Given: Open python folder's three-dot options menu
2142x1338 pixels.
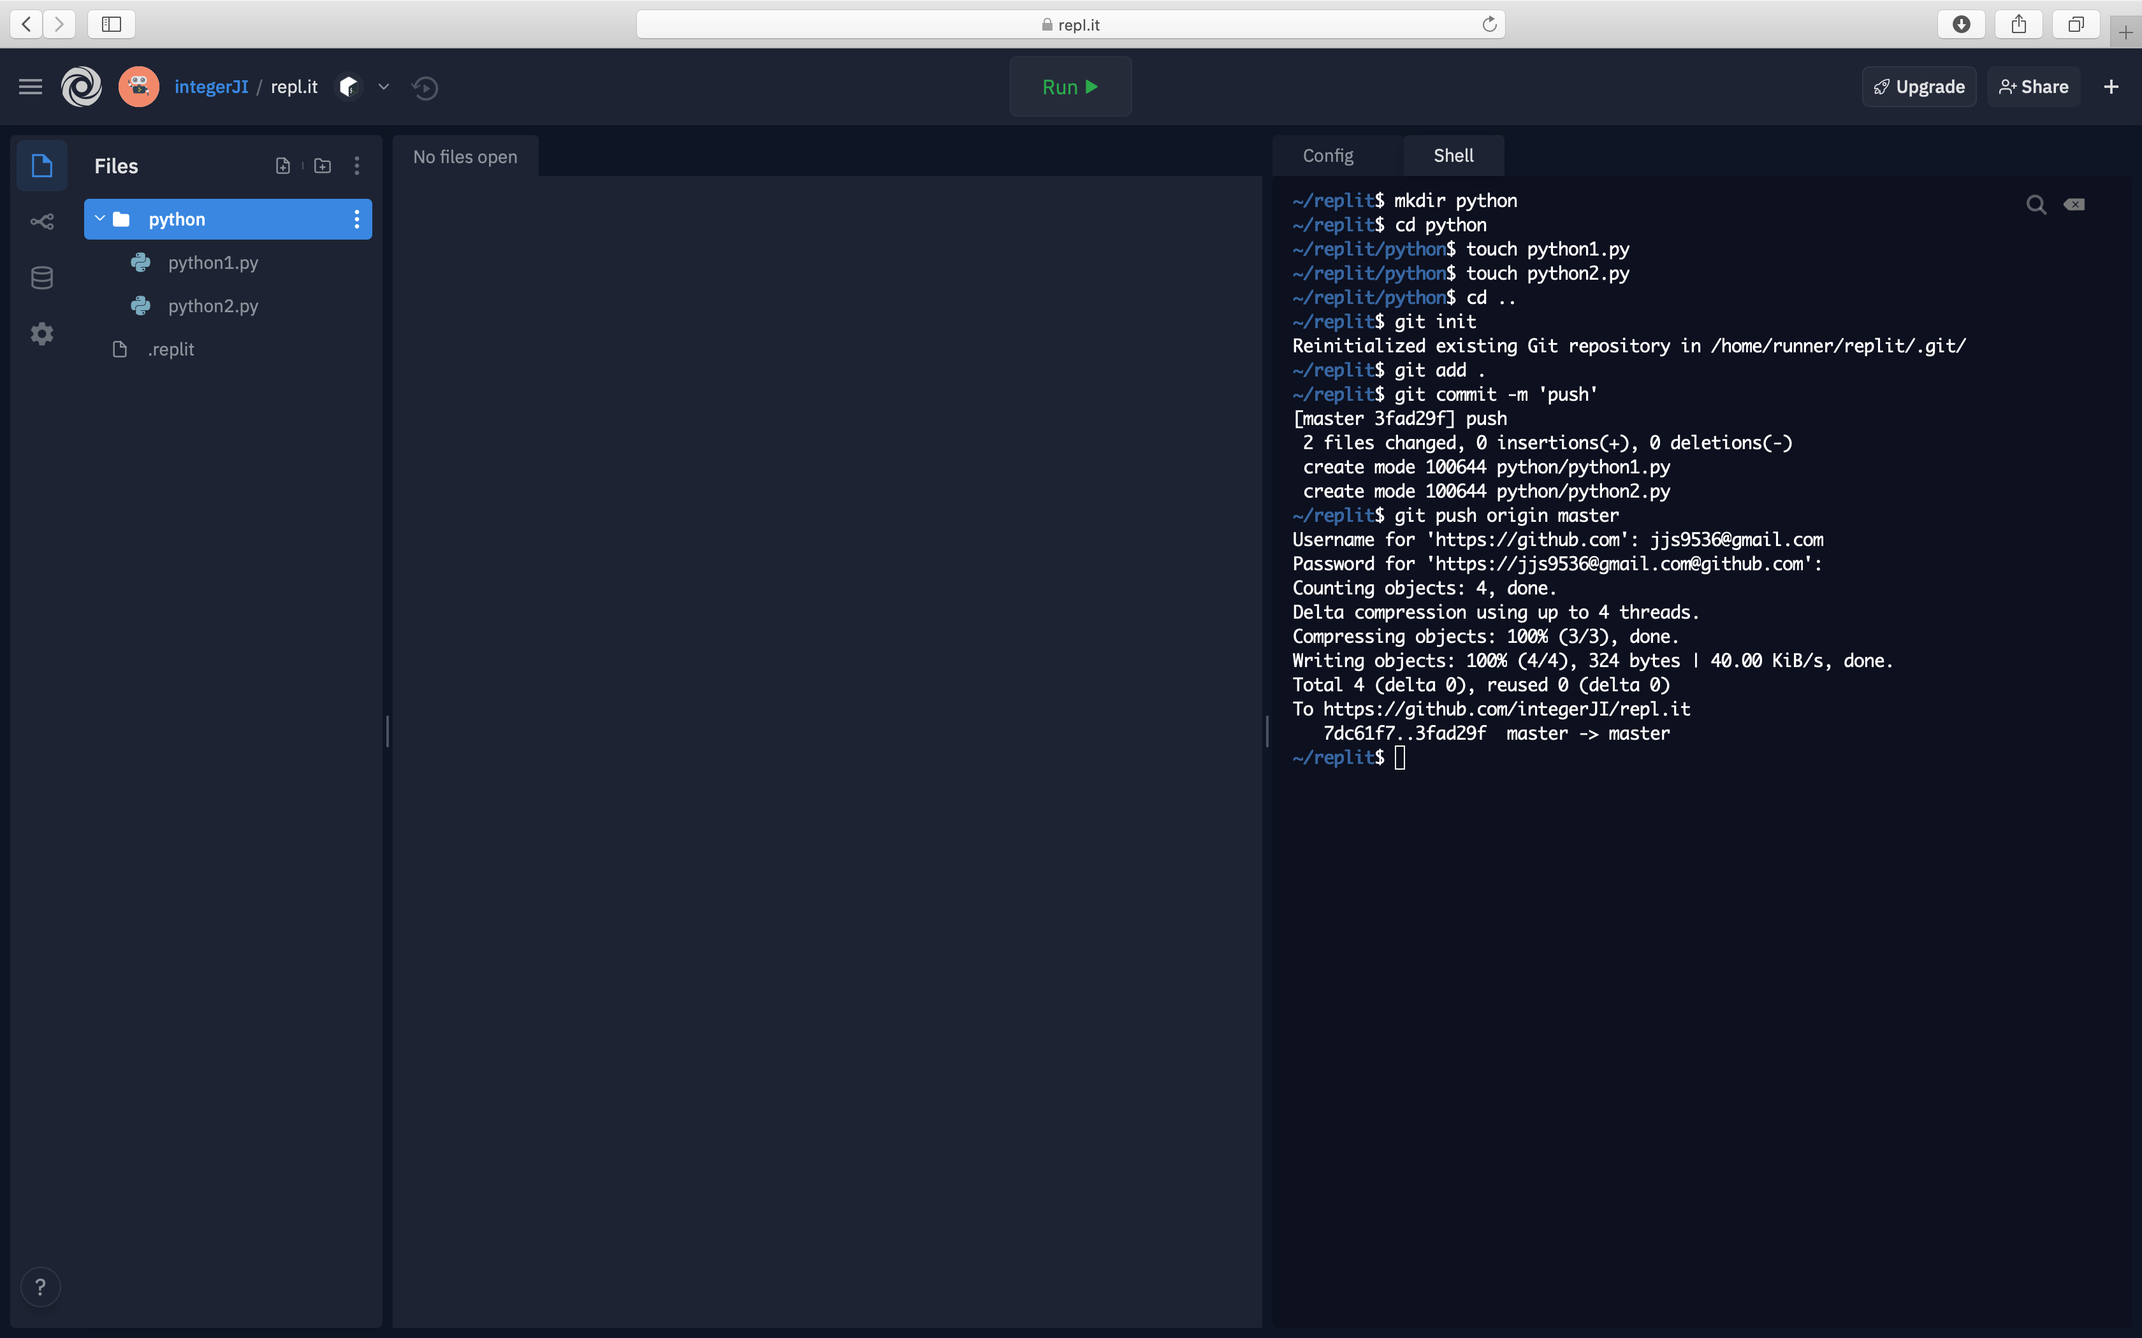Looking at the screenshot, I should [357, 219].
